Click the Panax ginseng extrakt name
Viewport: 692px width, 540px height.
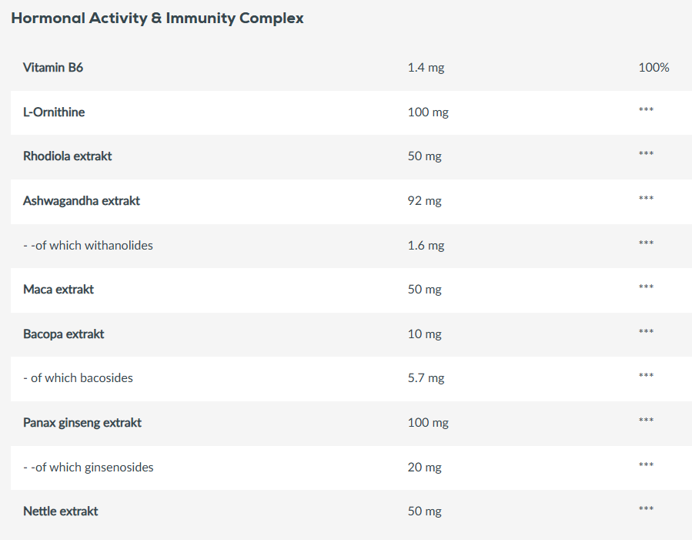(x=82, y=423)
